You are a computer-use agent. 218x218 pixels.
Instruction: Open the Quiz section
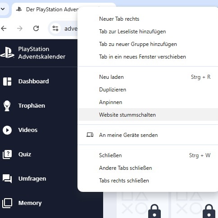25,154
